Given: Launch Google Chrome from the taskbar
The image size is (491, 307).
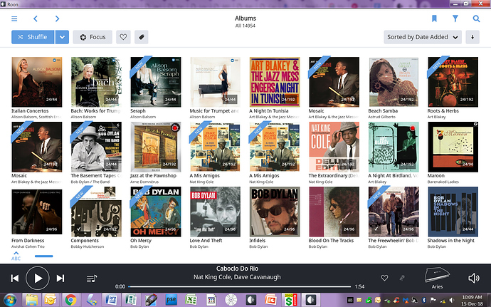Looking at the screenshot, I should 70,300.
